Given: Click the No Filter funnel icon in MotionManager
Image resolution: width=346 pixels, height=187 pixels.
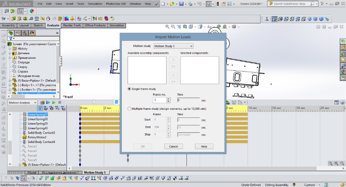Looking at the screenshot, I should pyautogui.click(x=40, y=108).
